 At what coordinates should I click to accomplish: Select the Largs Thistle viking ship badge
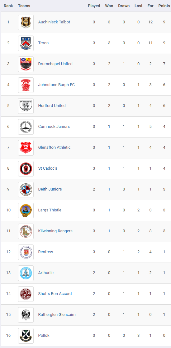click(26, 210)
